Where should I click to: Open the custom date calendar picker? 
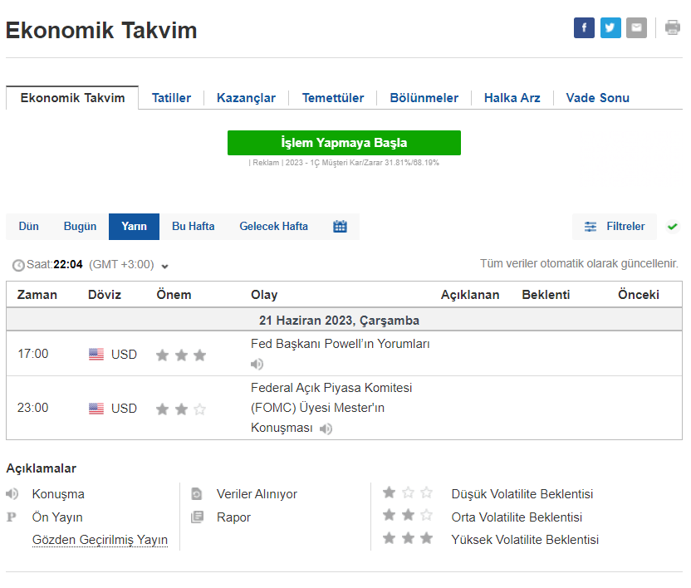[340, 227]
